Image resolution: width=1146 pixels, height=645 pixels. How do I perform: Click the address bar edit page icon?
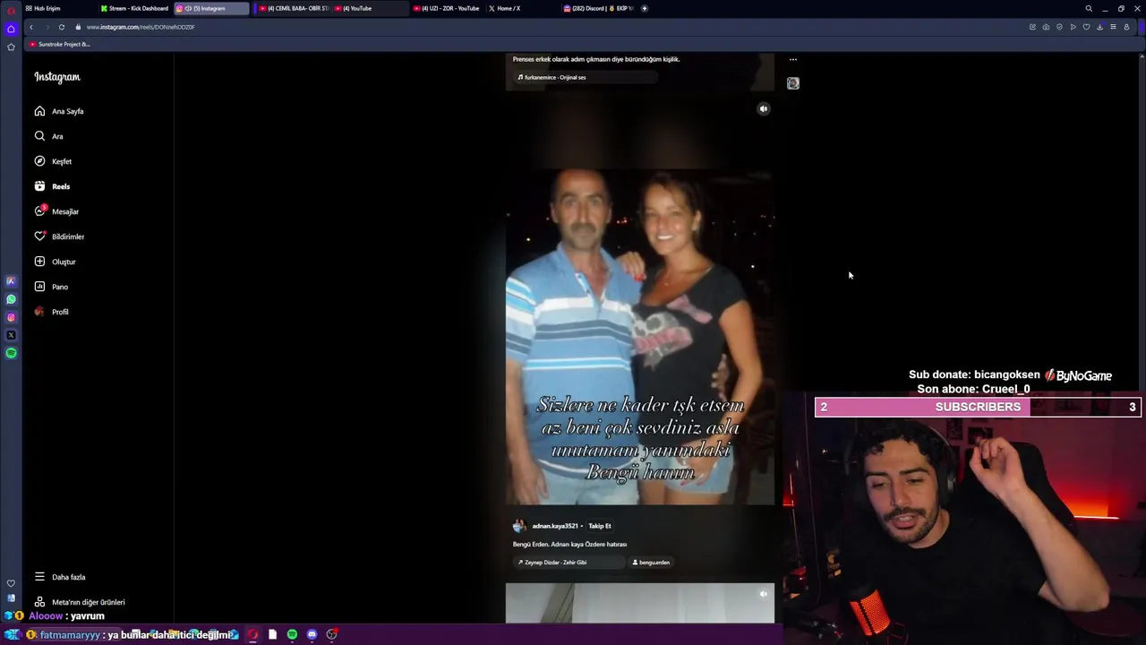pos(1032,27)
